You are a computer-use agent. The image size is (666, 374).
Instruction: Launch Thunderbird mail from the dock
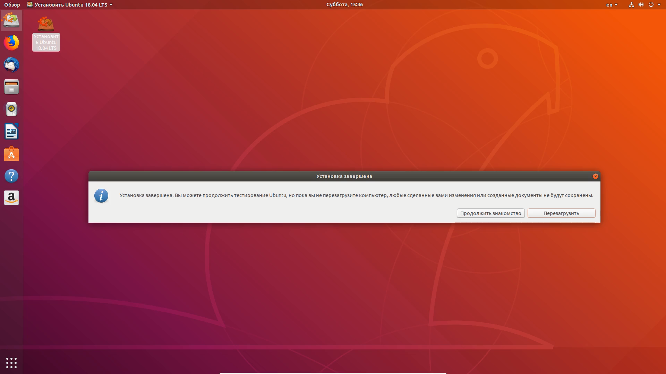coord(11,65)
